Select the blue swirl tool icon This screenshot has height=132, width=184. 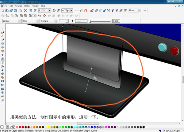(x=2, y=93)
